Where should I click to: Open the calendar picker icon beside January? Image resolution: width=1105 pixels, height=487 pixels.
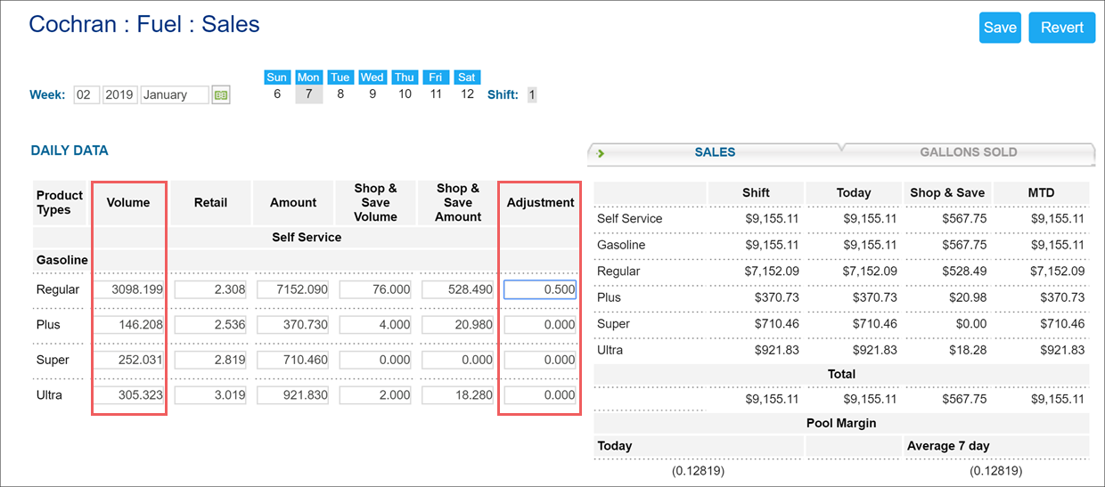pyautogui.click(x=221, y=94)
